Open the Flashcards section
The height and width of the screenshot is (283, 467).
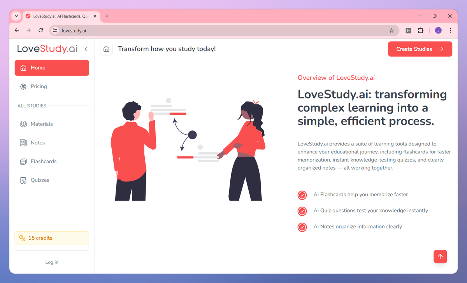[43, 161]
